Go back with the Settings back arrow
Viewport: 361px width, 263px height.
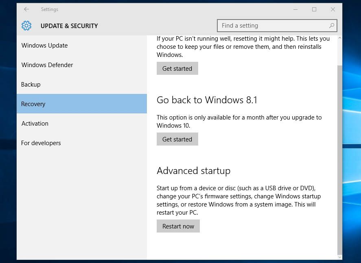click(26, 9)
